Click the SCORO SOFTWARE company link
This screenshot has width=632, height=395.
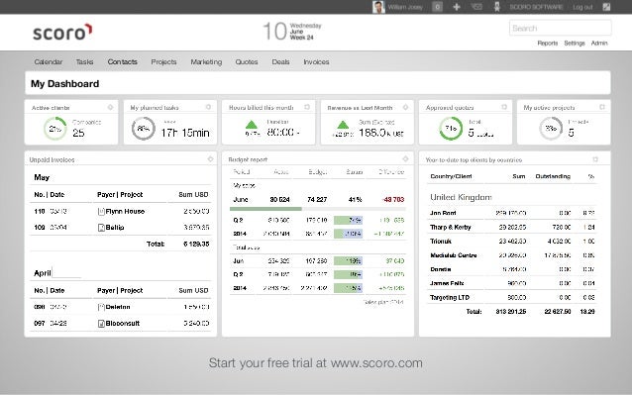(x=536, y=7)
